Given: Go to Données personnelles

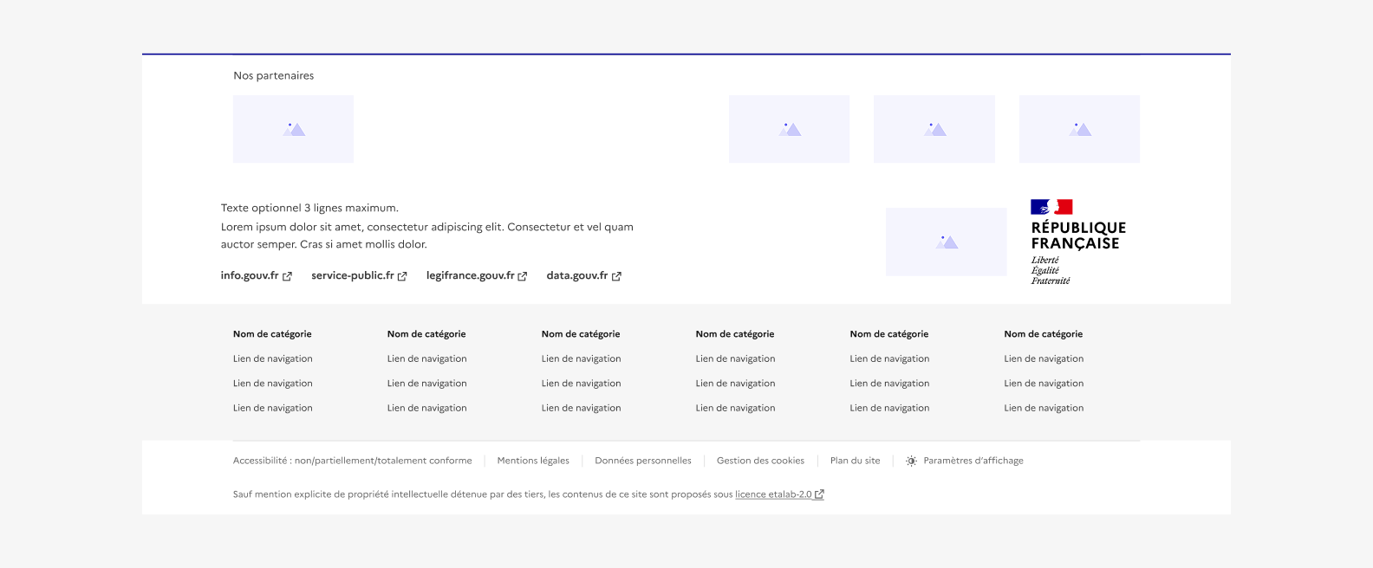Looking at the screenshot, I should [643, 461].
